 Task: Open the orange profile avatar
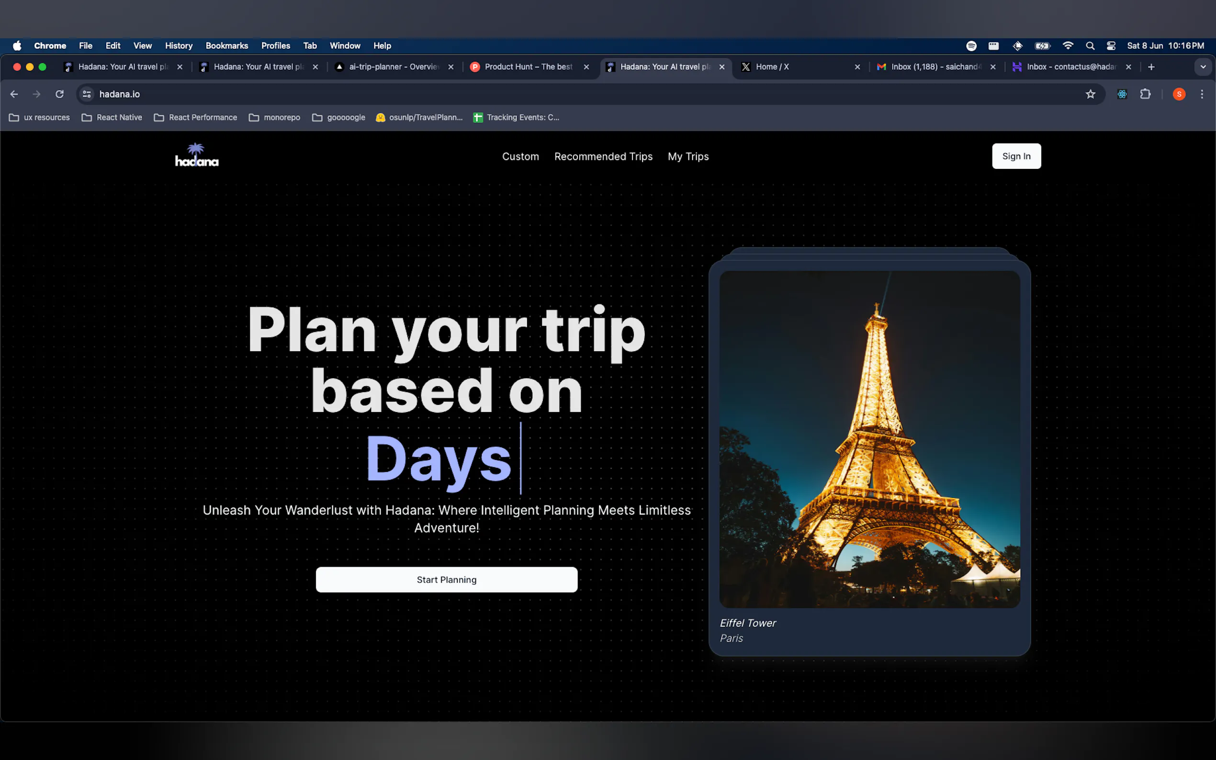[x=1179, y=94]
